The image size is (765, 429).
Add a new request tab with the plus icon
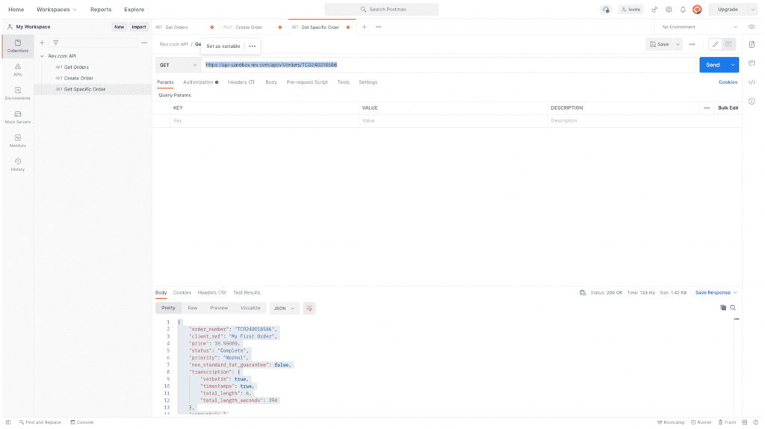(364, 28)
